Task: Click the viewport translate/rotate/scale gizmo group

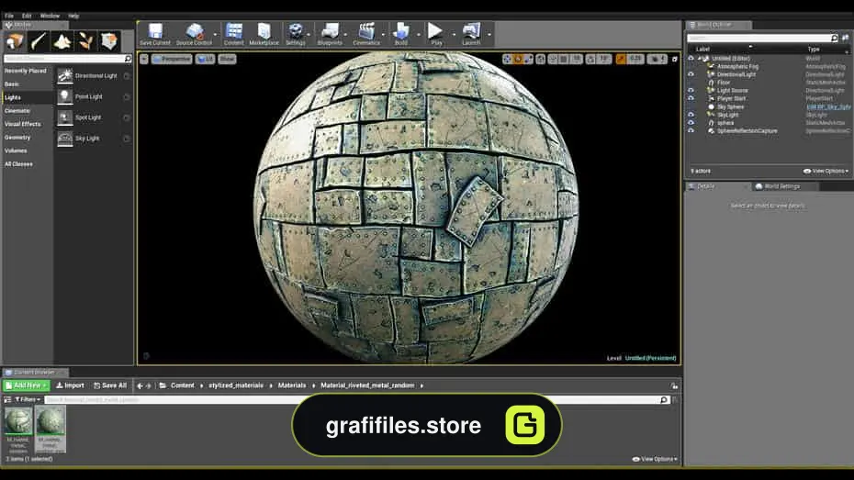Action: [517, 59]
